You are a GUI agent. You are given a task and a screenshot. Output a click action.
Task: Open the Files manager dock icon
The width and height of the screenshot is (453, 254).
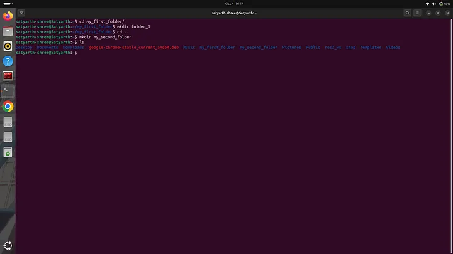tap(8, 31)
